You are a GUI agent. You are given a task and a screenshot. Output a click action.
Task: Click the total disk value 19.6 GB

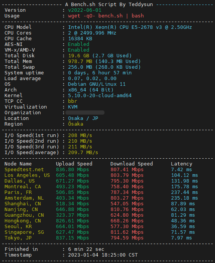point(79,56)
